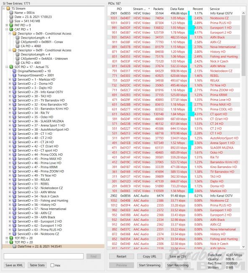Click Copy URL button
This screenshot has width=248, height=273.
pos(149,256)
